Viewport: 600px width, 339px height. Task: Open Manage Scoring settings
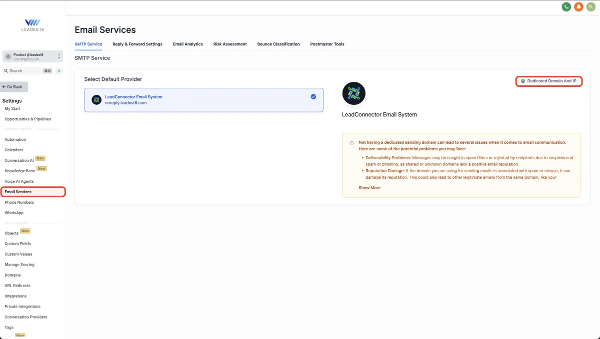click(19, 265)
